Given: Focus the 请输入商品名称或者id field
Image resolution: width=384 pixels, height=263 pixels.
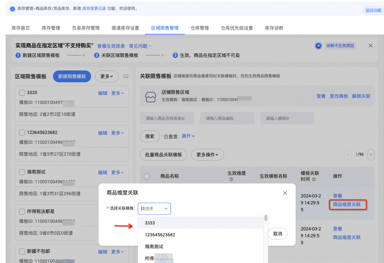Looking at the screenshot, I should [167, 118].
